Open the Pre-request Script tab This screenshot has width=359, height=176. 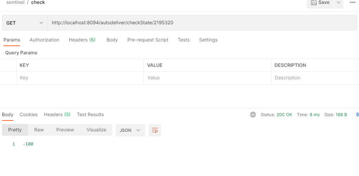click(148, 40)
